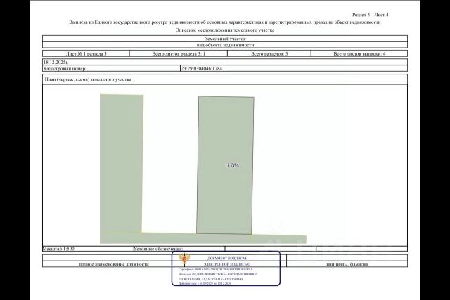Click the "инициалы, фамилия" cell
450x300 pixels.
(x=347, y=264)
